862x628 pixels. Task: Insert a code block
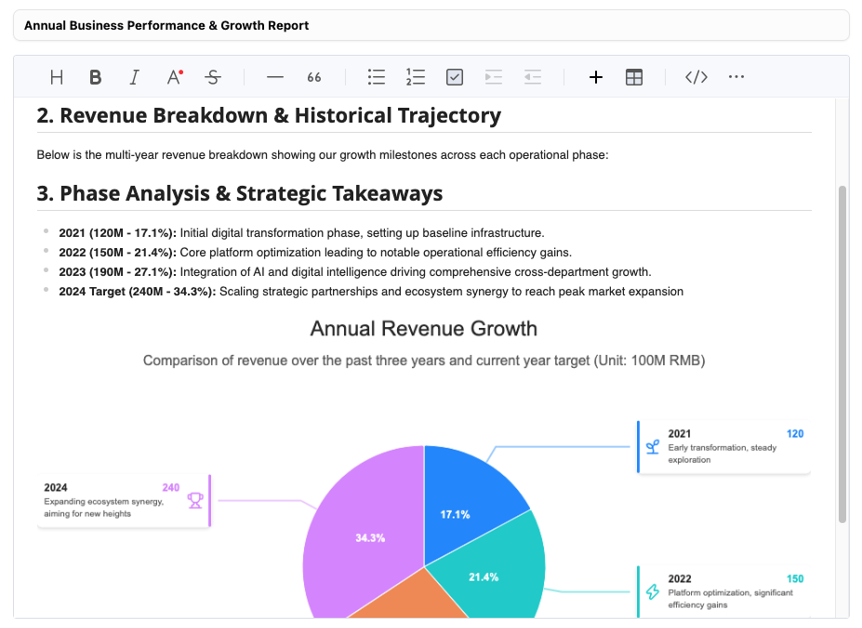696,77
